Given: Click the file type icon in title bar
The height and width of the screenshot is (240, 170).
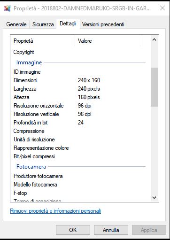Looking at the screenshot, I should pos(8,8).
